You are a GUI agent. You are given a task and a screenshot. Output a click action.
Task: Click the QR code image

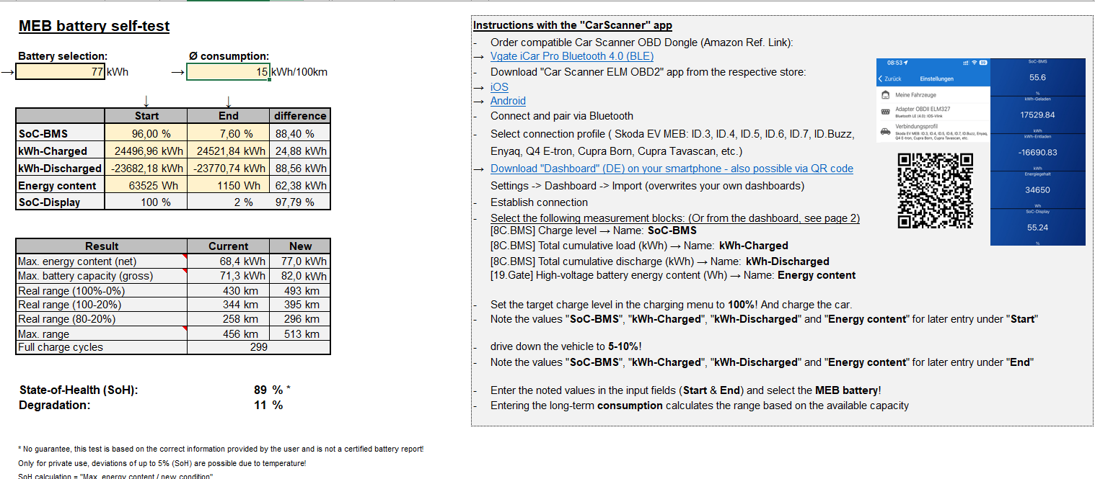click(936, 191)
